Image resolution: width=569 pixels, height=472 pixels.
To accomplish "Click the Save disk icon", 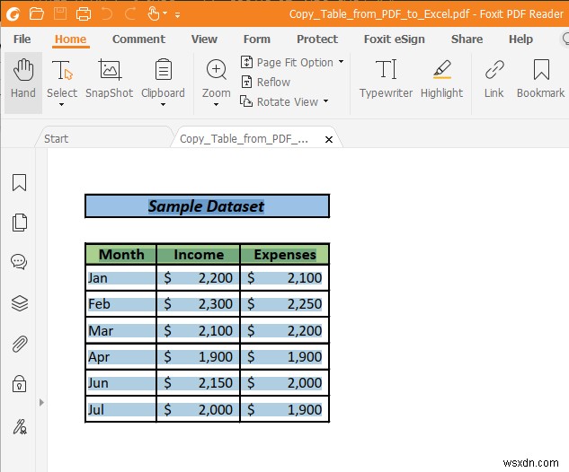I will (x=60, y=14).
